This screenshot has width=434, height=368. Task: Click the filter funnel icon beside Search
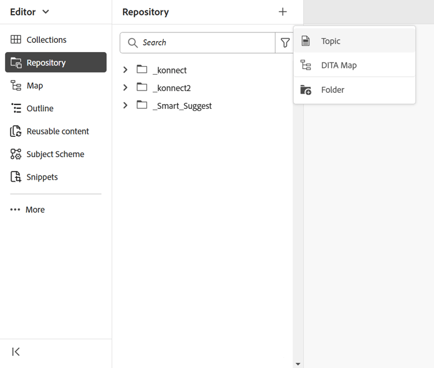(285, 43)
